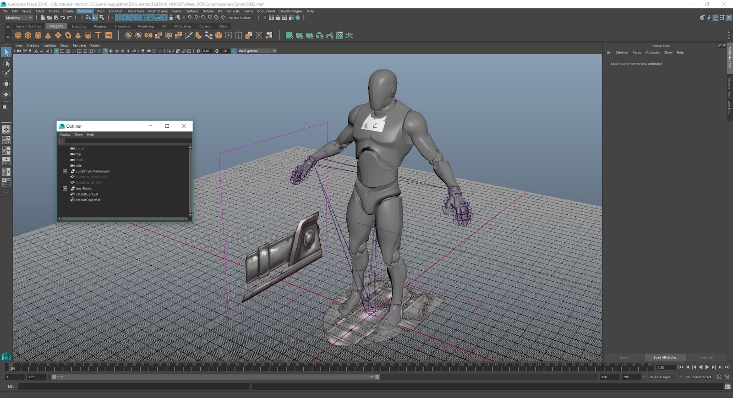
Task: Select the arrow Select tool in toolbox
Action: (6, 52)
